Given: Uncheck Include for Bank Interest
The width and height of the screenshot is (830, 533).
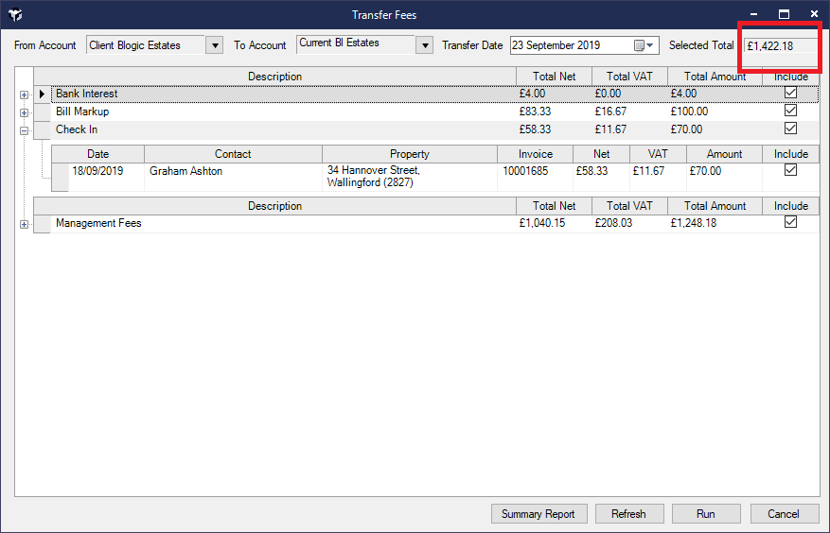Looking at the screenshot, I should (790, 94).
